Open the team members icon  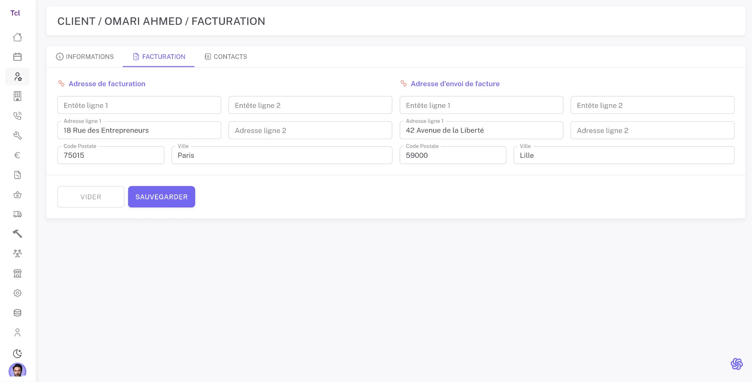click(x=17, y=253)
